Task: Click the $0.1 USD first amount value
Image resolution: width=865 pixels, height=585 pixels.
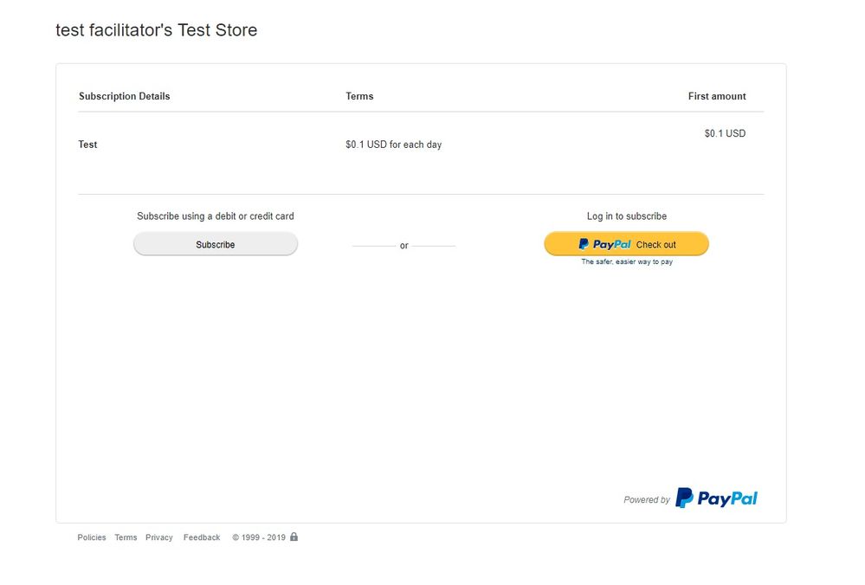Action: (725, 133)
